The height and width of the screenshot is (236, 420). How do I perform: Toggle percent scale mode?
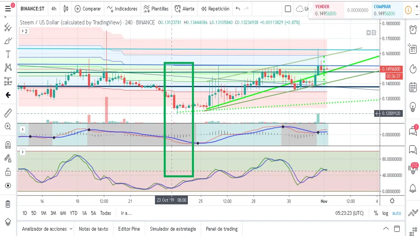[x=376, y=213]
